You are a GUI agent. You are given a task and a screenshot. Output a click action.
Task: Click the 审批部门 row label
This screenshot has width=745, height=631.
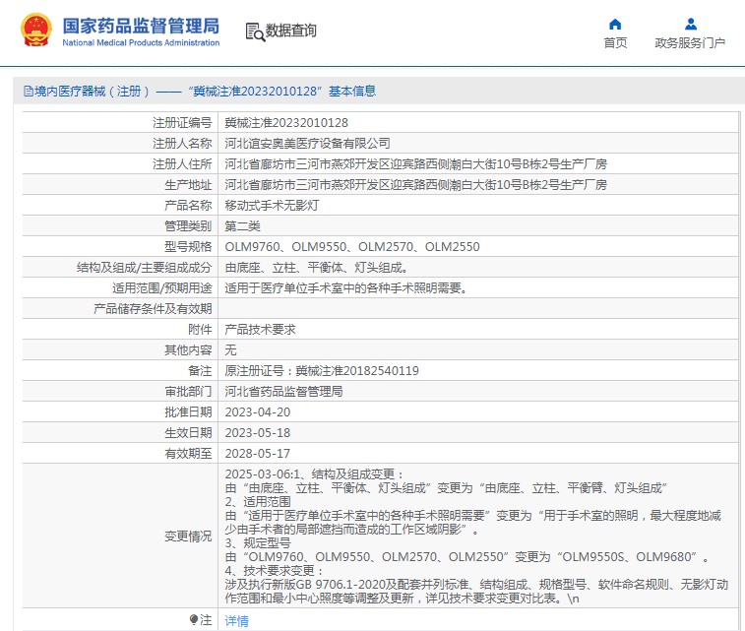[188, 392]
